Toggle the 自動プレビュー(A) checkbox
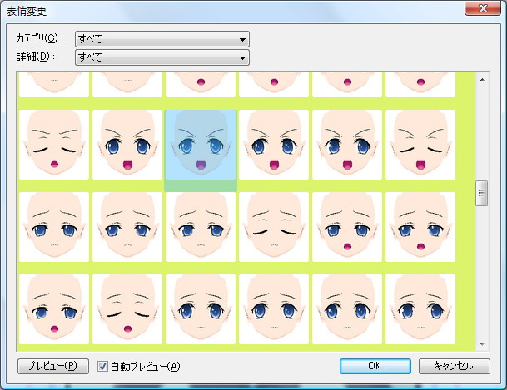 point(103,367)
